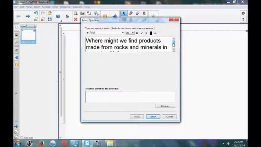This screenshot has height=147, width=261.
Task: Add a new page with green plus icon
Action: (36, 19)
